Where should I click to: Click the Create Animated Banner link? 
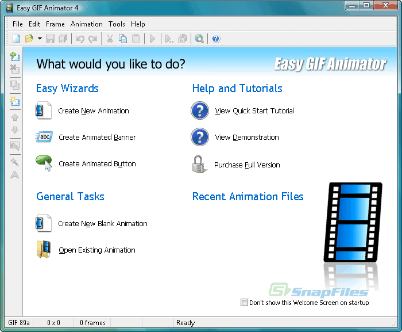coord(97,138)
